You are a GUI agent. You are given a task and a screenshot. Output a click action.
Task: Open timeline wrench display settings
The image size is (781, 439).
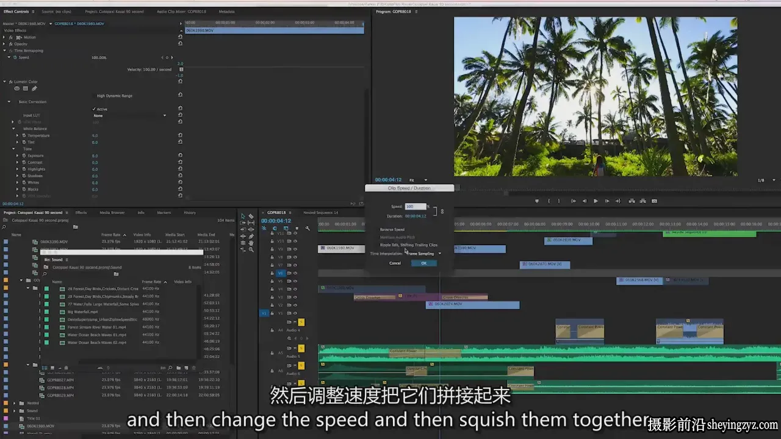[x=308, y=228]
